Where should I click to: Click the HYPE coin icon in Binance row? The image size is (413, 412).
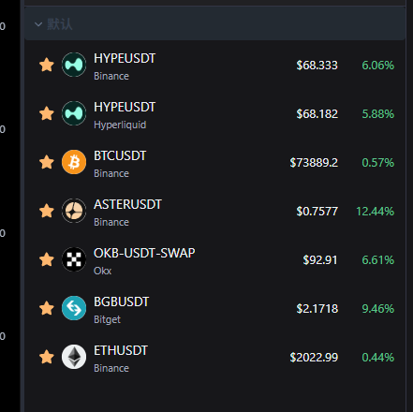click(74, 65)
